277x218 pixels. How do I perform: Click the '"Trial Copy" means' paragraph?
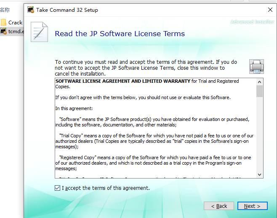154,141
